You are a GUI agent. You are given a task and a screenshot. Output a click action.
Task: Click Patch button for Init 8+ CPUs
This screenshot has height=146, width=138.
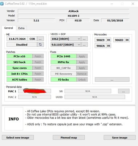click(38, 74)
